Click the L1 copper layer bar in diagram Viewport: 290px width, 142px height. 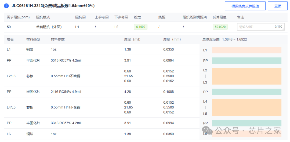pos(247,50)
